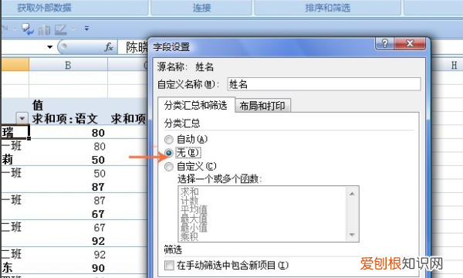Click the column chart icon in the quick access toolbar
Image resolution: width=463 pixels, height=278 pixels.
(44, 29)
